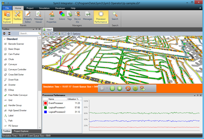
Task: Select Barcode Scanner in toolbox
Action: pos(16,44)
